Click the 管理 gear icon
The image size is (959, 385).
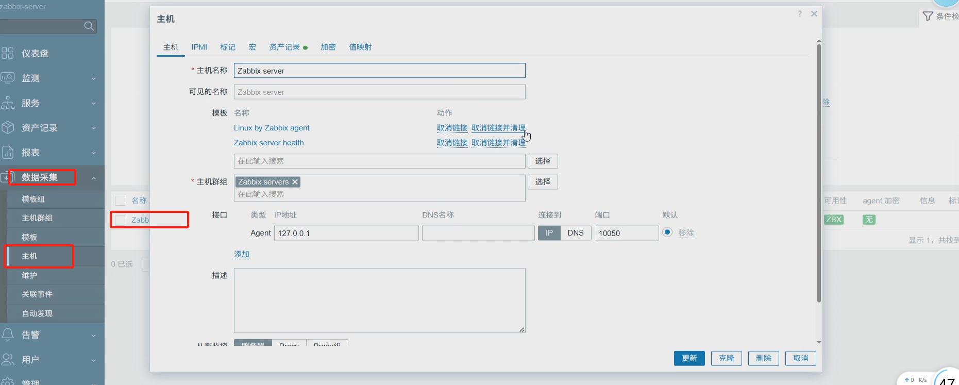click(x=7, y=382)
